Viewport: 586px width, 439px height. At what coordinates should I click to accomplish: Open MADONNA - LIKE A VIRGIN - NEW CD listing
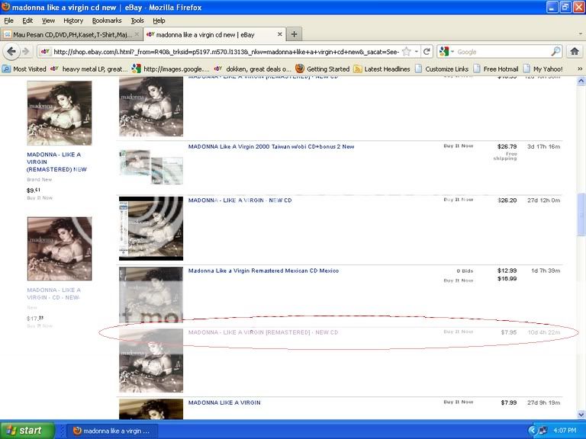240,200
